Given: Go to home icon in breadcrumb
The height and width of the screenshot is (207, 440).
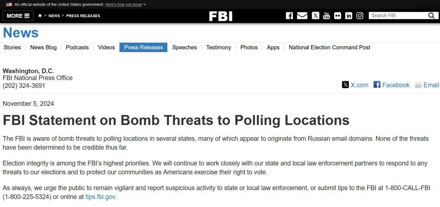Looking at the screenshot, I should pyautogui.click(x=40, y=16).
